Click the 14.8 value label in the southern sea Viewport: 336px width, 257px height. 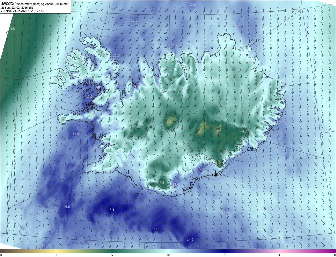pyautogui.click(x=157, y=229)
